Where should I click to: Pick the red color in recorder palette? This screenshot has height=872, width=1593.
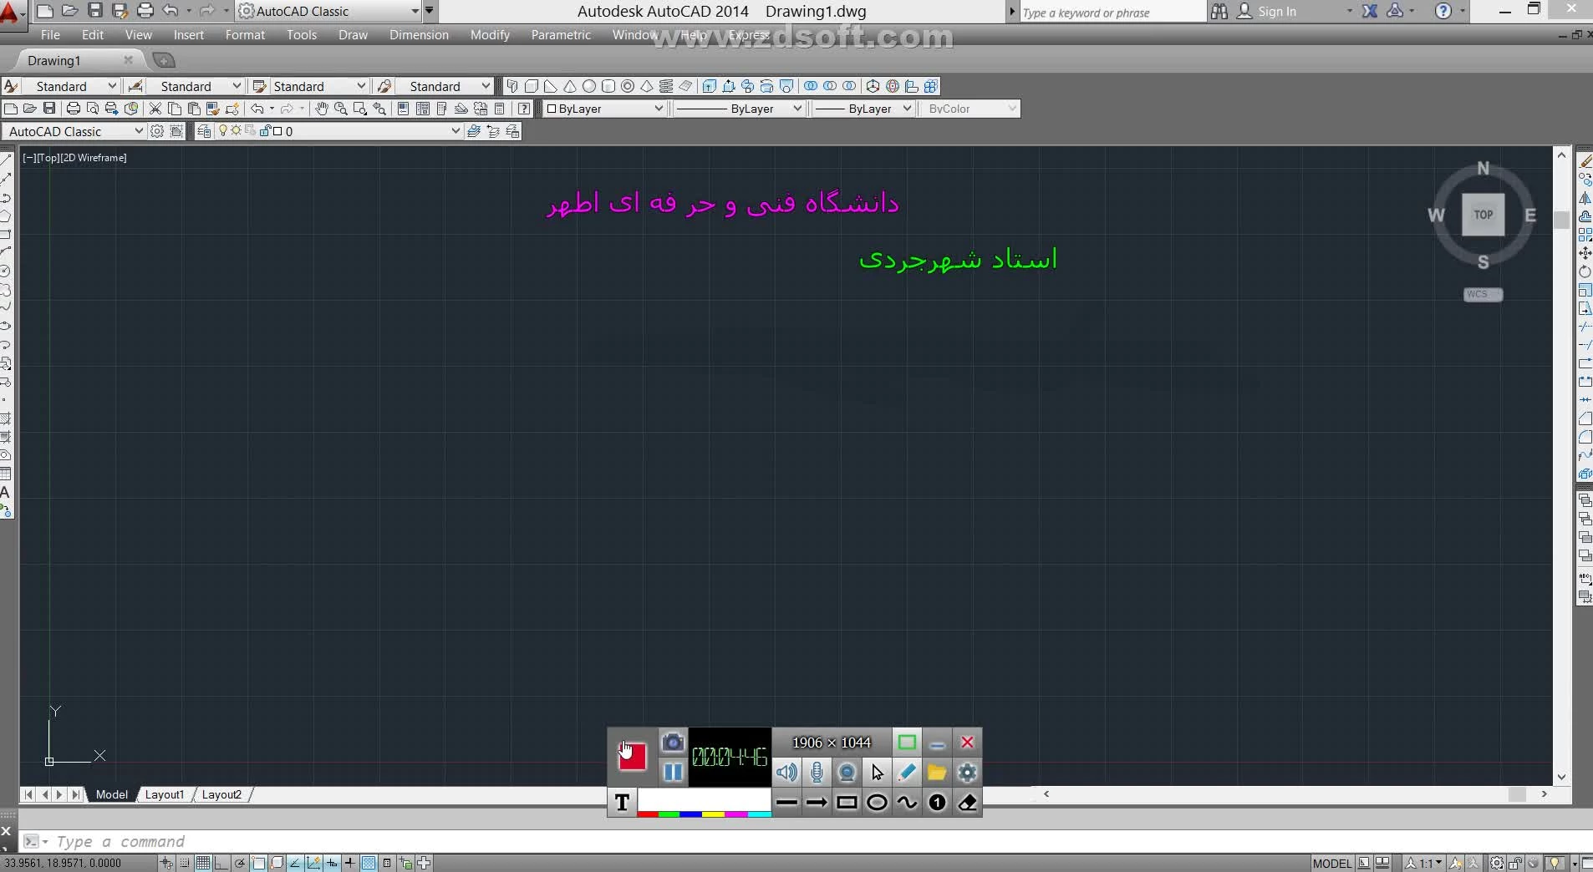coord(648,814)
